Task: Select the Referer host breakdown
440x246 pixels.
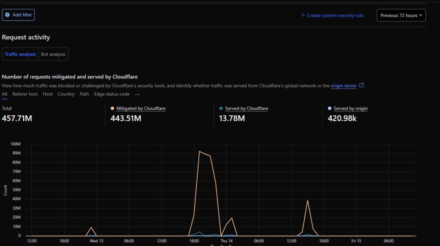Action: point(25,94)
